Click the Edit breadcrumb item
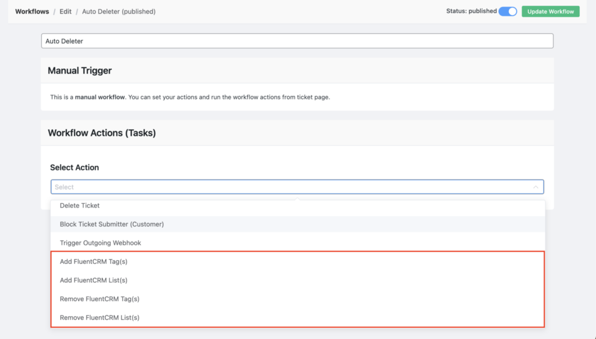Viewport: 596px width, 339px height. (x=65, y=11)
